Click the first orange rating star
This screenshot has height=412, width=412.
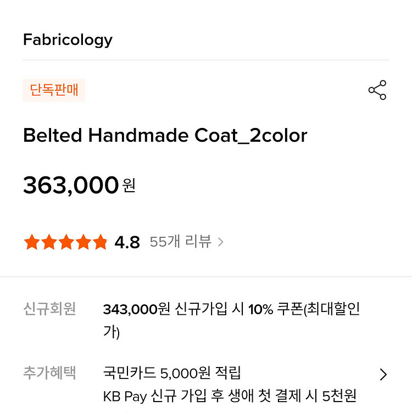pos(32,242)
